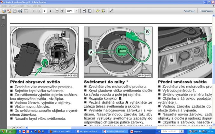Click the create PDF online toolbar icon
The width and height of the screenshot is (215, 134).
tap(4, 11)
